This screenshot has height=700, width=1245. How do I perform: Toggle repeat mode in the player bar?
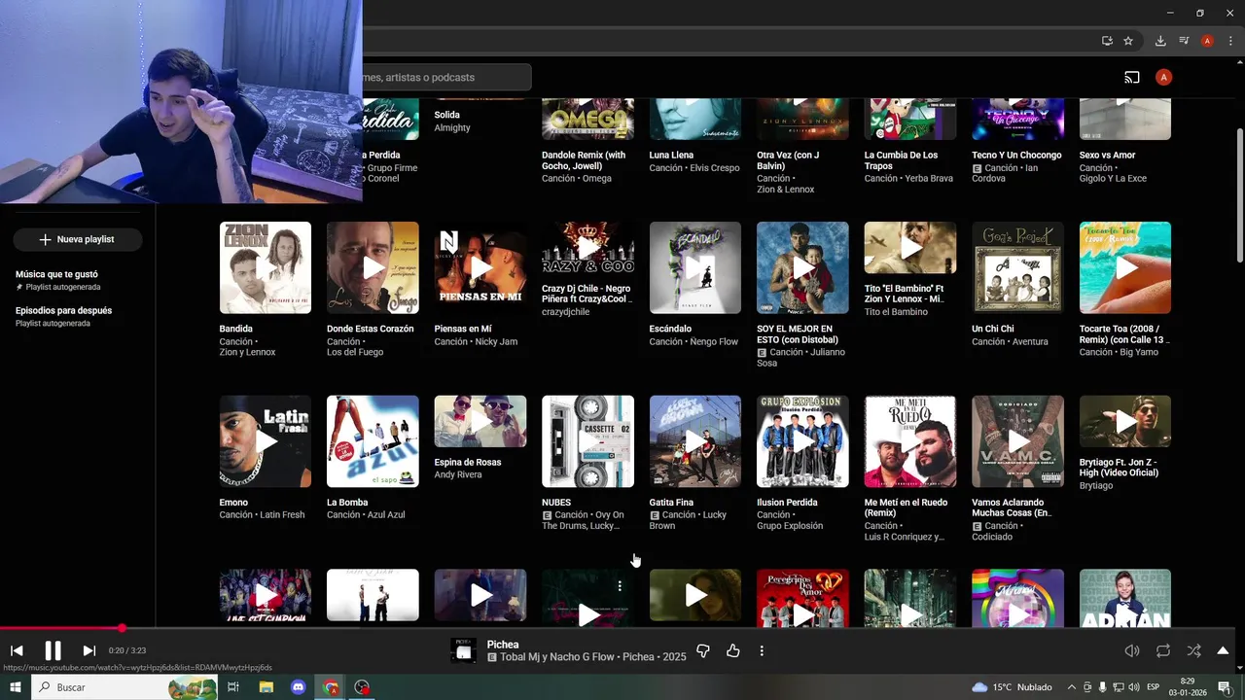click(x=1163, y=650)
